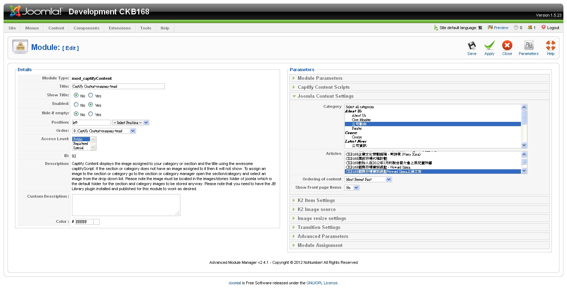The height and width of the screenshot is (289, 567).
Task: Open the Content menu
Action: click(x=56, y=28)
